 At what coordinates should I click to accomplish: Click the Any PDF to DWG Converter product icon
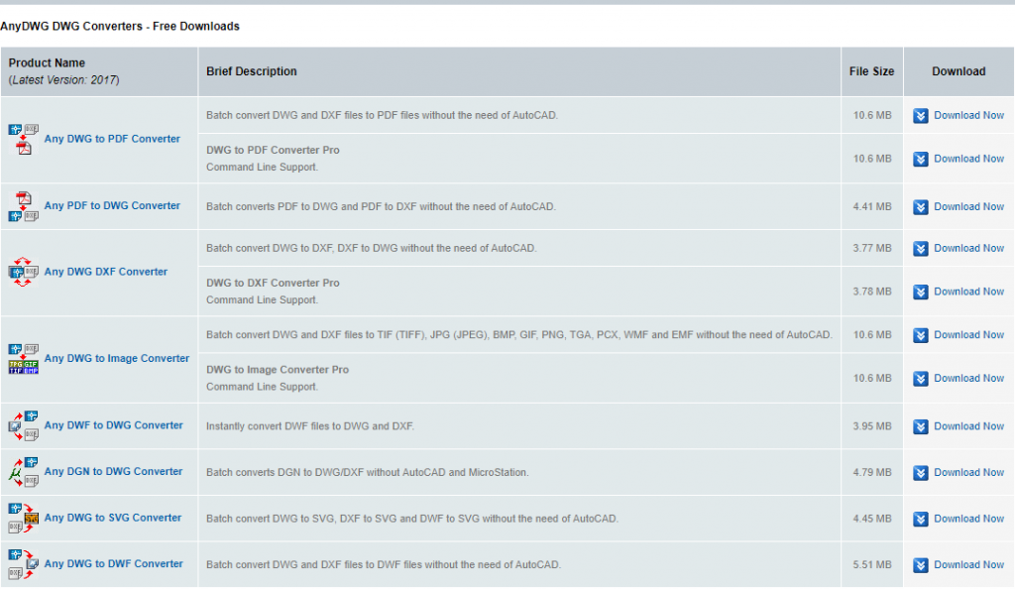coord(24,206)
